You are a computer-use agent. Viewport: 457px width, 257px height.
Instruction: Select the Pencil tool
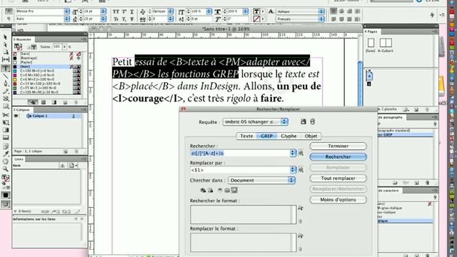click(6, 91)
